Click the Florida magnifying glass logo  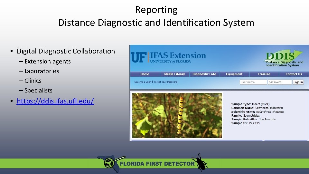pos(111,163)
